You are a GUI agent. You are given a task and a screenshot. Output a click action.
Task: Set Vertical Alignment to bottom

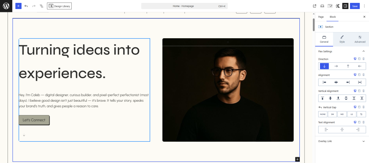click(x=338, y=98)
